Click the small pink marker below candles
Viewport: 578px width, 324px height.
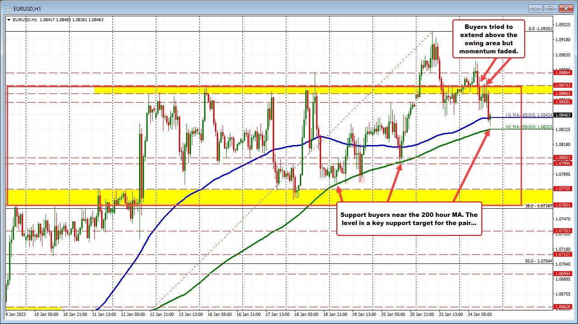click(362, 179)
